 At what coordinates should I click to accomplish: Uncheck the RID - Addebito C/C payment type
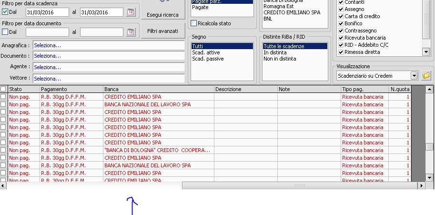click(x=341, y=45)
